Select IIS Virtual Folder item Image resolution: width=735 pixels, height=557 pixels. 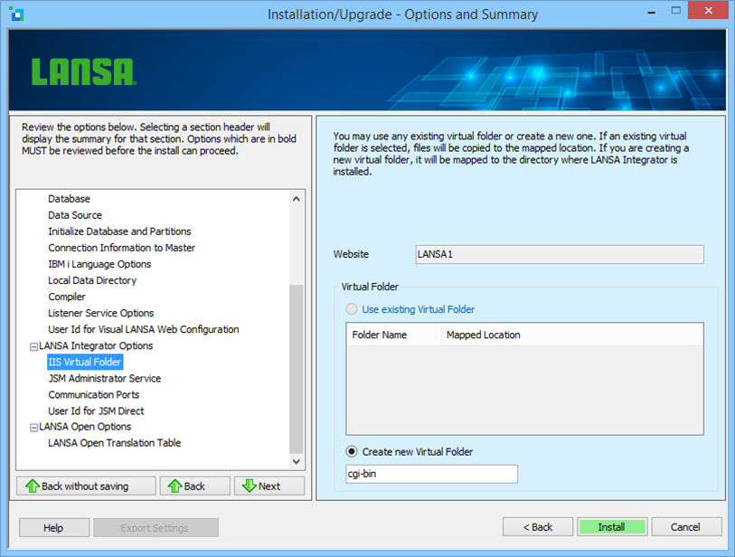85,362
